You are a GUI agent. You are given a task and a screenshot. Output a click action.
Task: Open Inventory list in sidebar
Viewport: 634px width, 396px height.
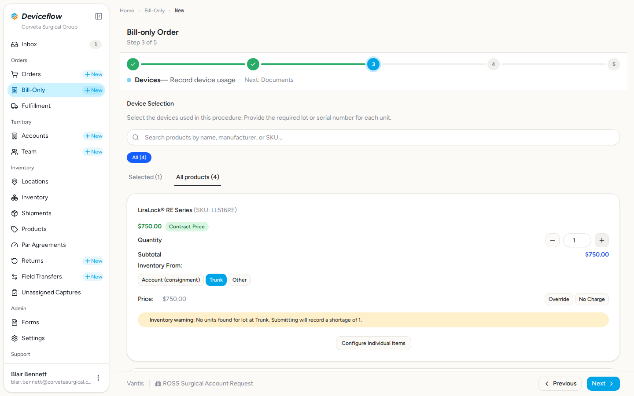click(x=56, y=198)
